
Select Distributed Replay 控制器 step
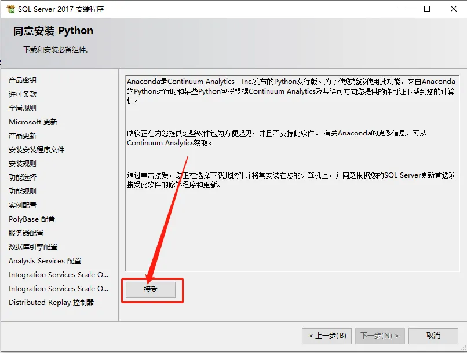click(51, 303)
